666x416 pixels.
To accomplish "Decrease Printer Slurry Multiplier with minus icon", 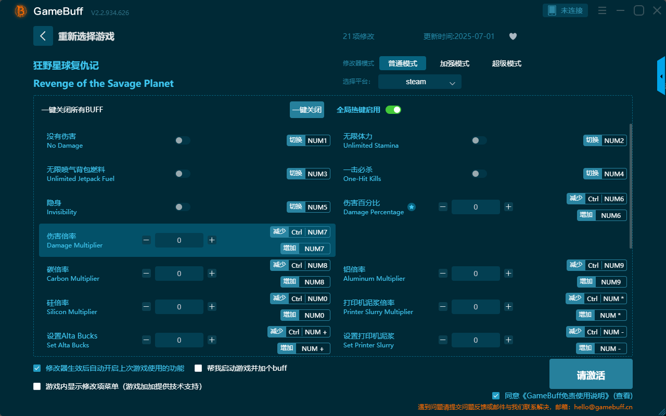I will (443, 307).
